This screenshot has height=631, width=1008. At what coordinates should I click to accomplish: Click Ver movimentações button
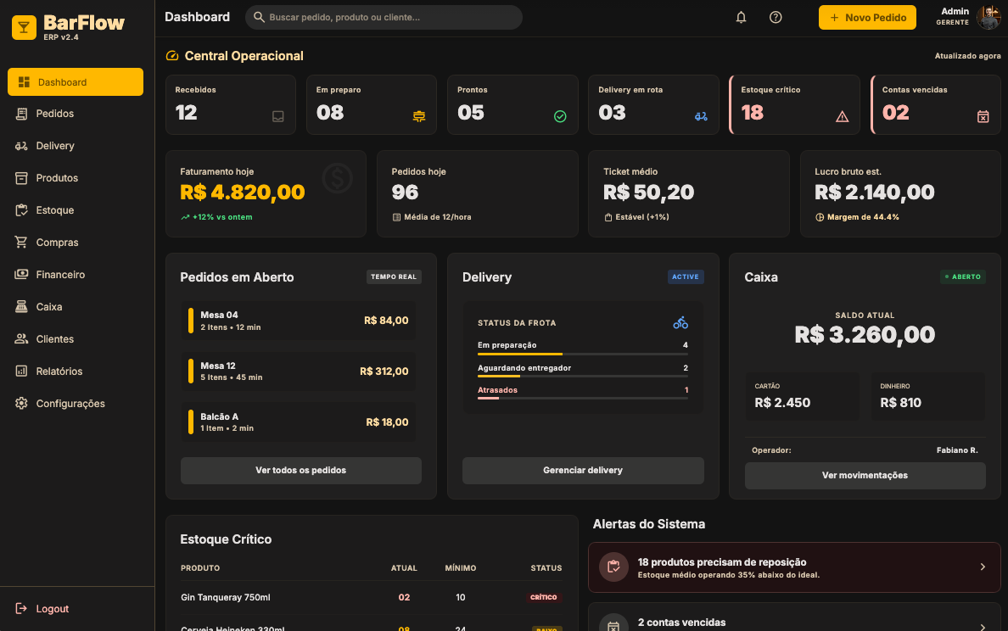865,476
